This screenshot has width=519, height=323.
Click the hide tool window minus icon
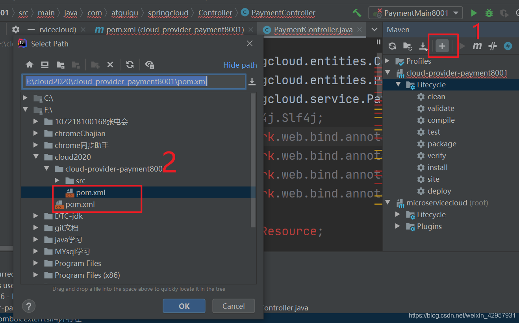click(31, 30)
